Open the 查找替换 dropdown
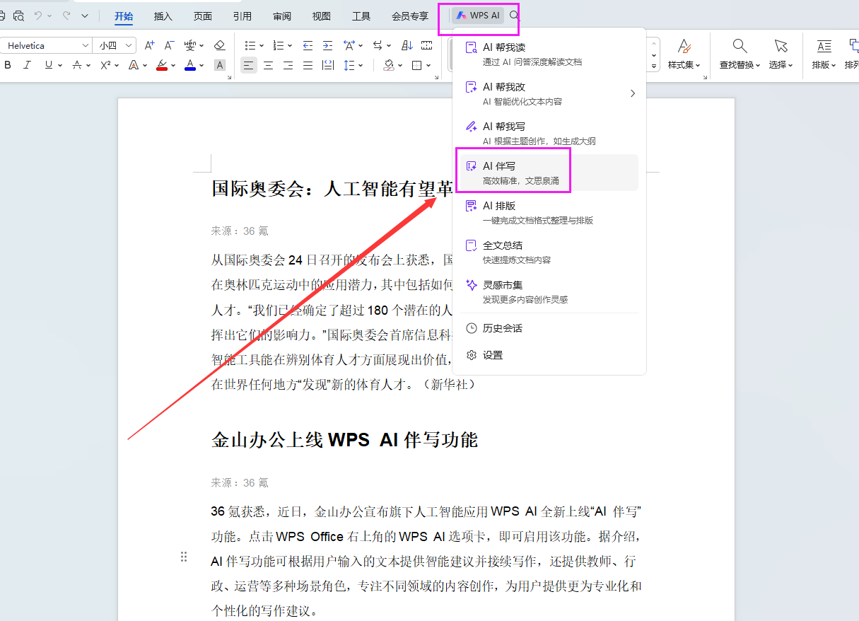The height and width of the screenshot is (621, 859). coord(740,54)
